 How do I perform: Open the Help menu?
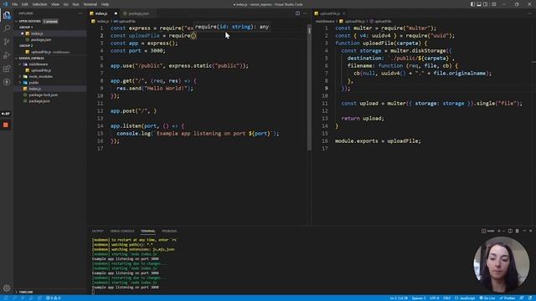tap(105, 4)
